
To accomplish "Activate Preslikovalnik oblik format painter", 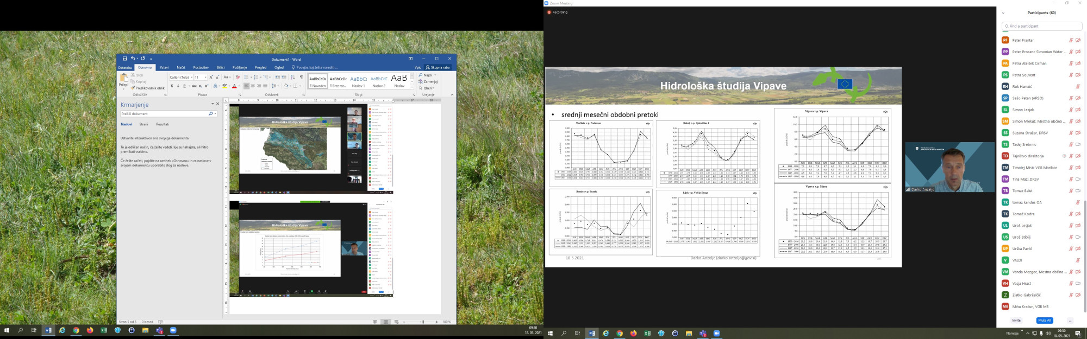I will tap(148, 88).
